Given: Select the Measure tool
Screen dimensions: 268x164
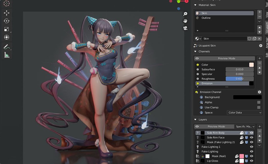Looking at the screenshot, I should click(6, 55).
